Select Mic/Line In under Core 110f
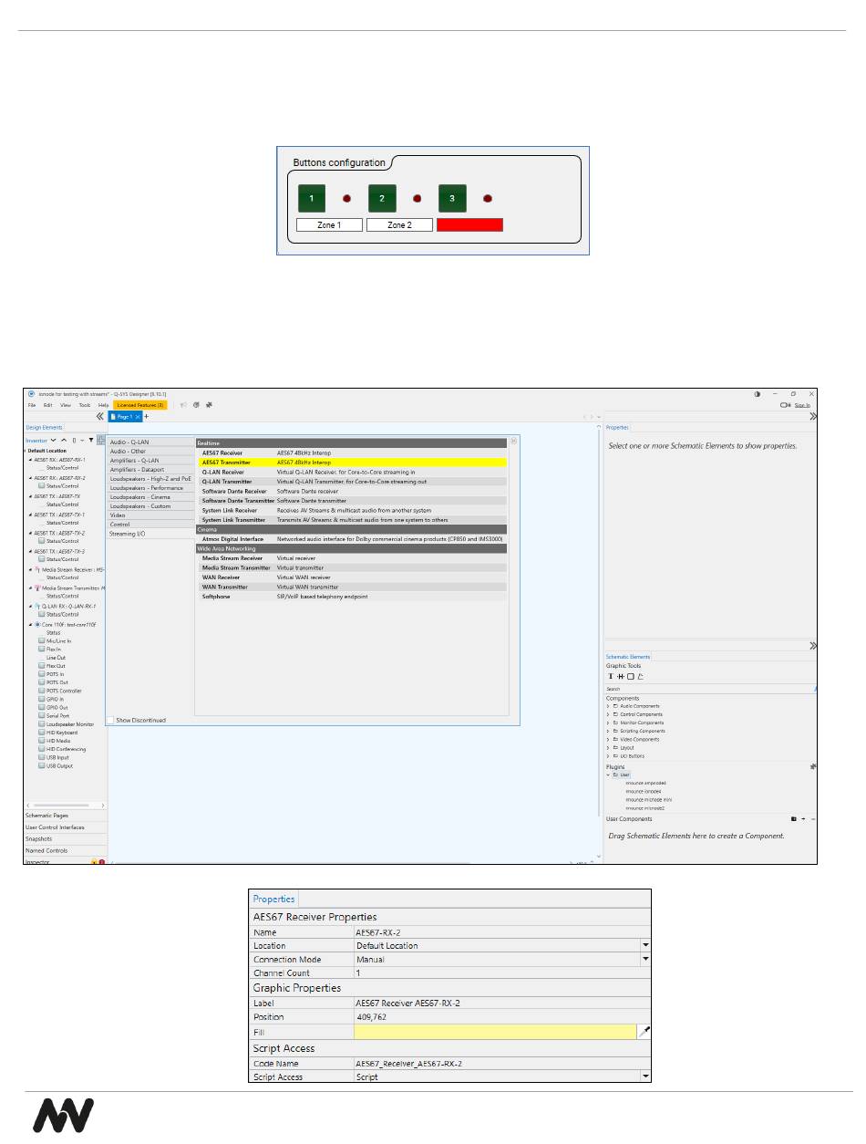866x1144 pixels. 58,641
